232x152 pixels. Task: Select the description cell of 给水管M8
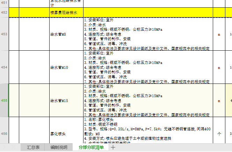tap(148, 34)
